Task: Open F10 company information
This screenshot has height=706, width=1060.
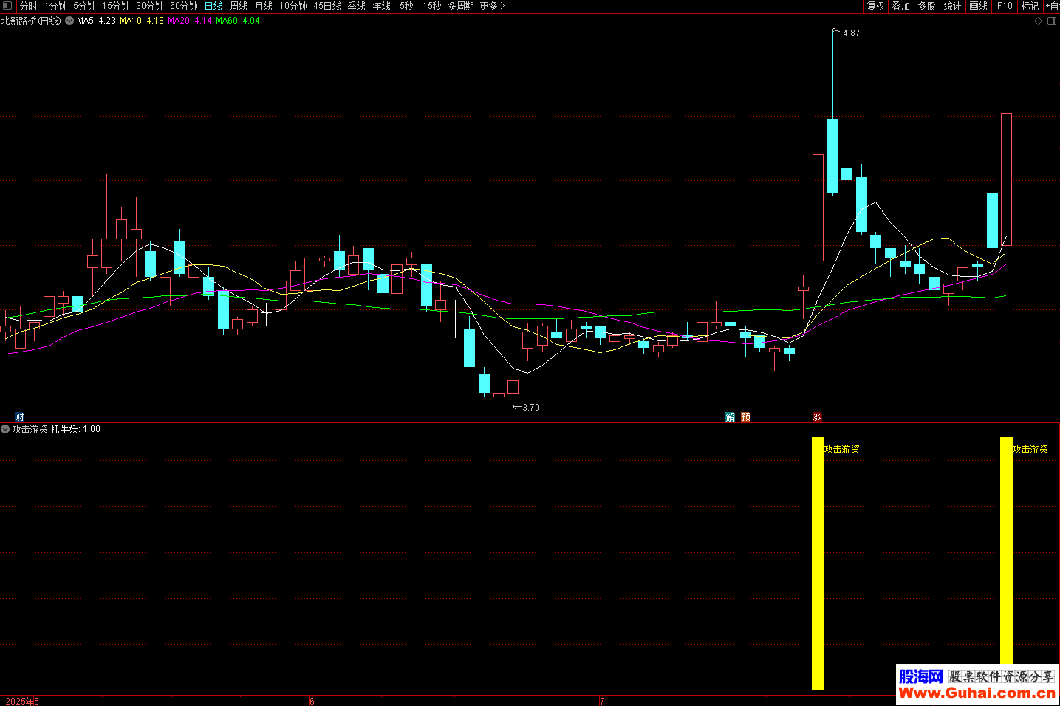Action: [x=1005, y=6]
